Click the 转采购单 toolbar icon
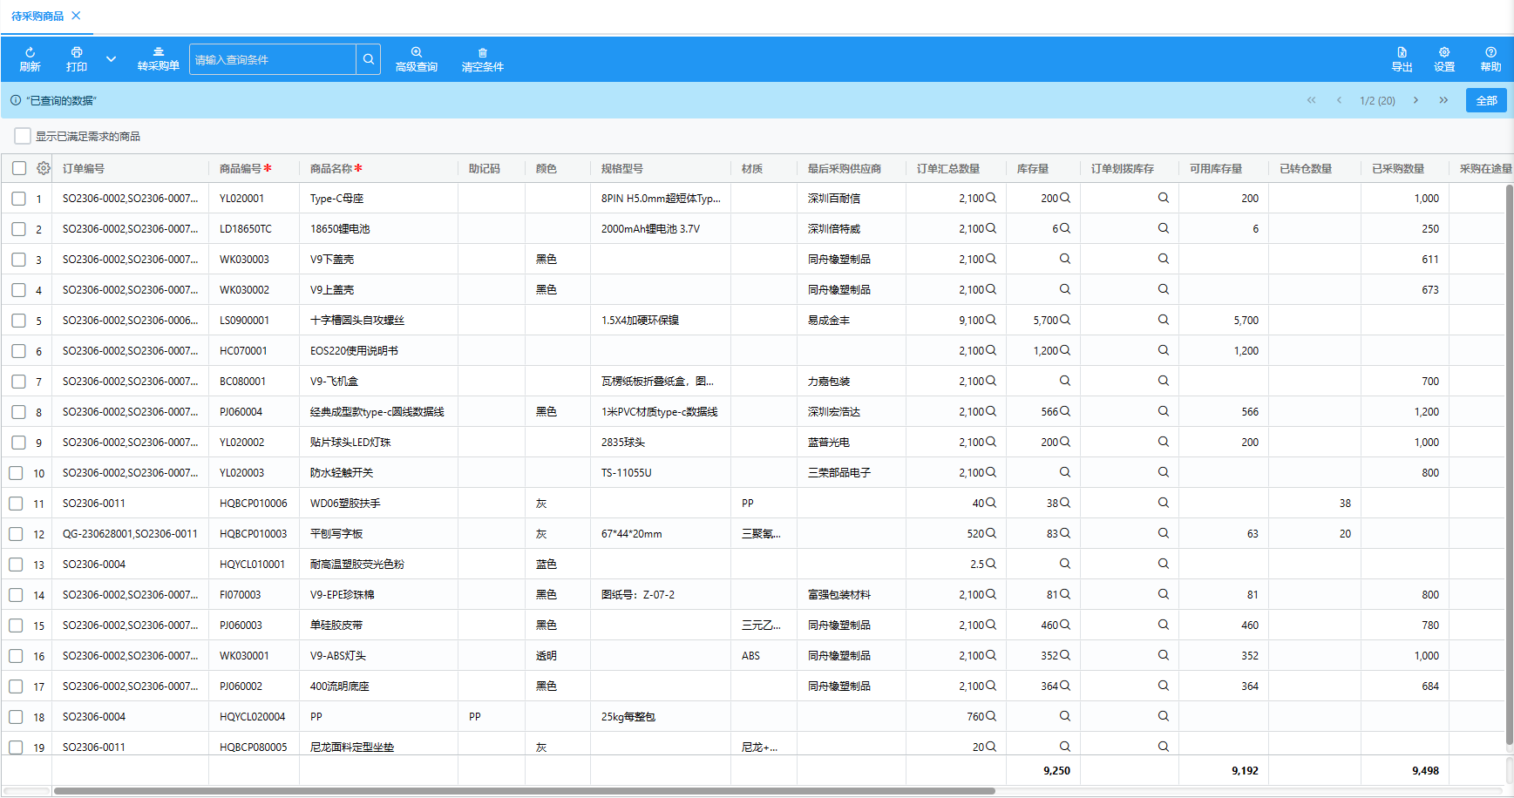The image size is (1514, 798). coord(159,52)
